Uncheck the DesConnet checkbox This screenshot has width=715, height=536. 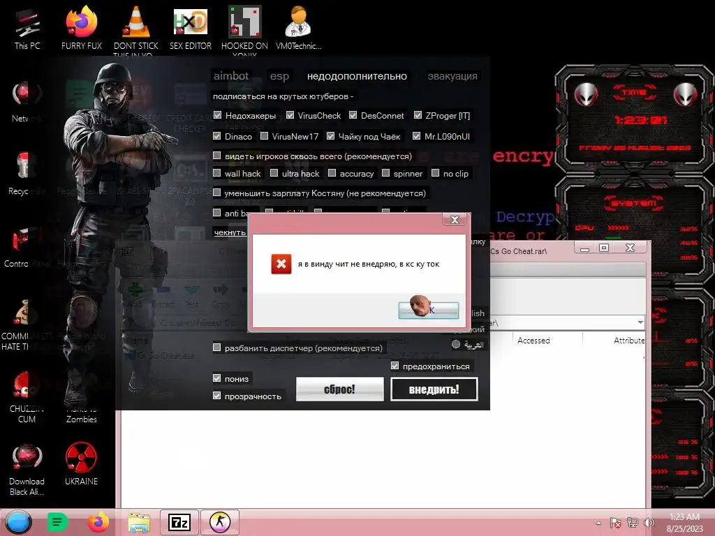pos(353,115)
